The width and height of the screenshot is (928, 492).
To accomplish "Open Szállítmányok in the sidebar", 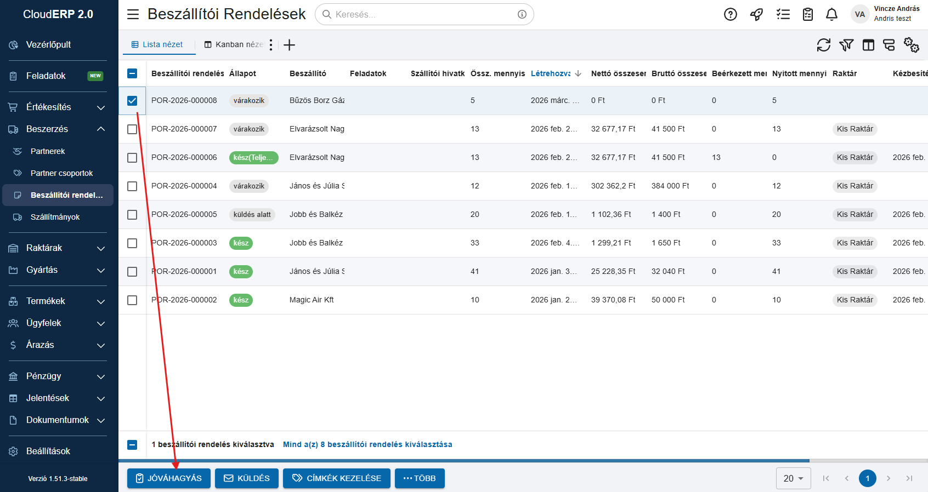I will (55, 218).
